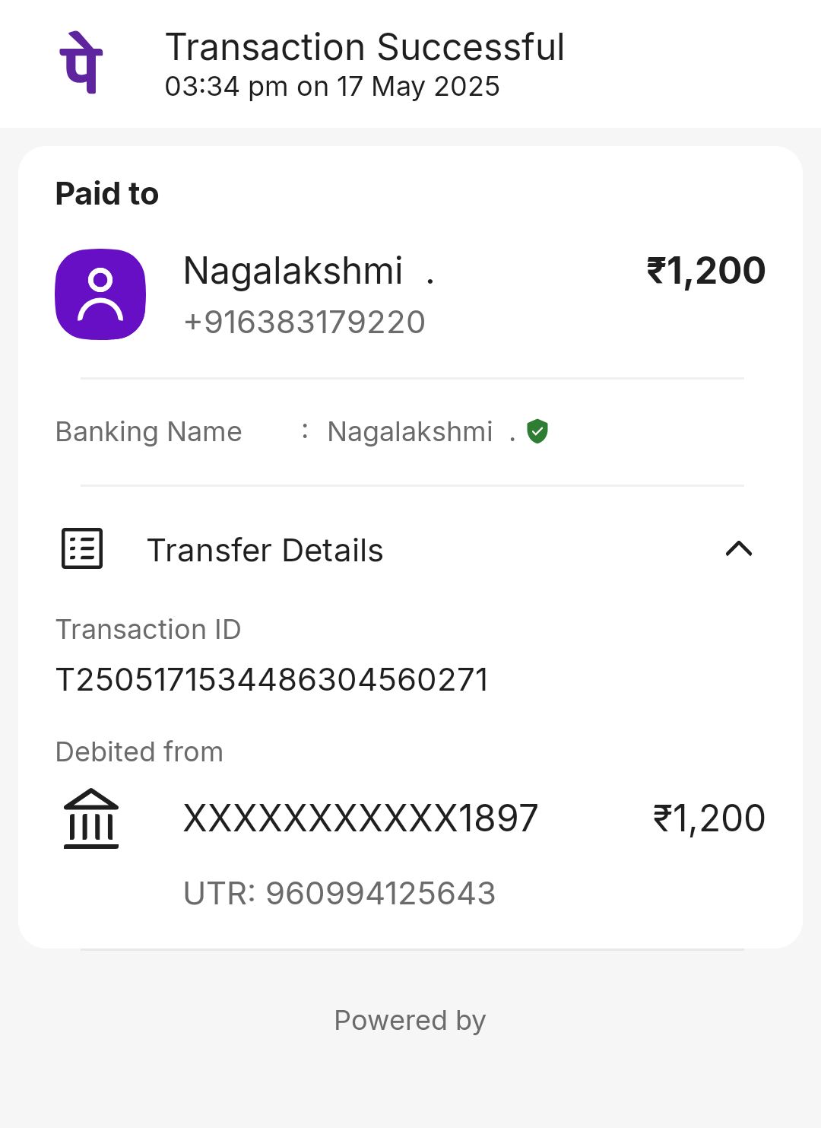Tap the recipient phone number +916383179220
Viewport: 821px width, 1128px height.
pyautogui.click(x=304, y=322)
